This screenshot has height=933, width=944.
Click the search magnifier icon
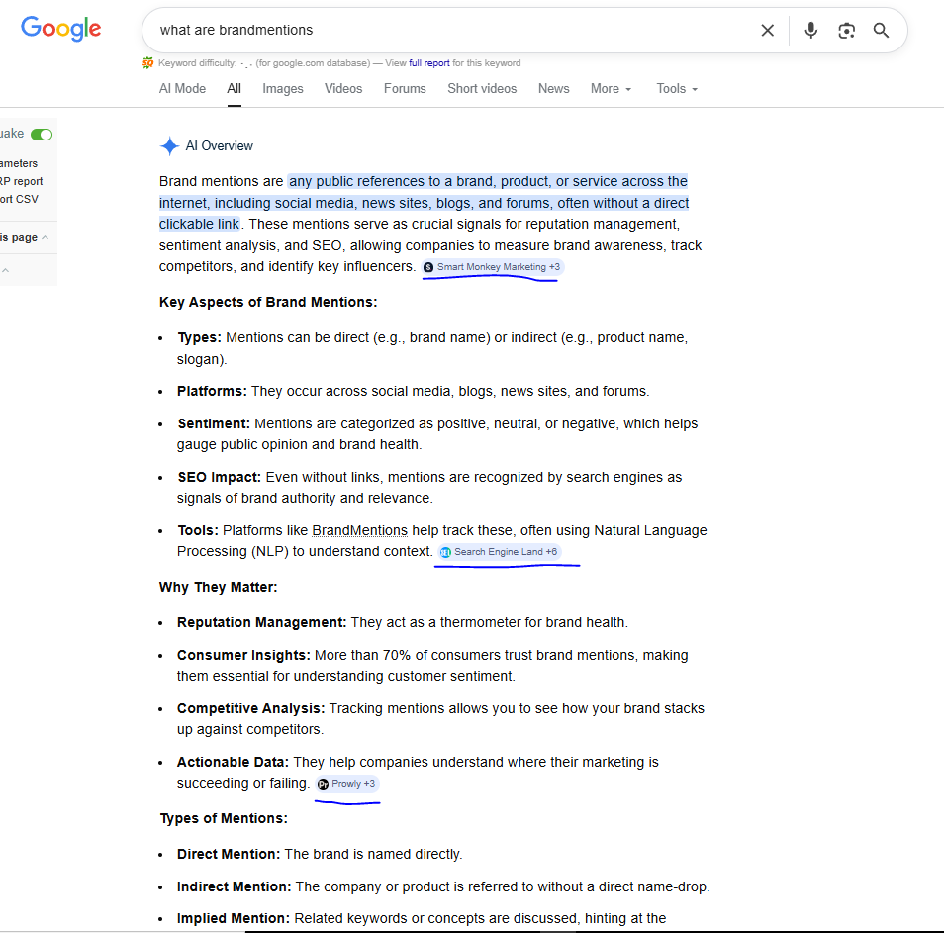click(x=881, y=31)
